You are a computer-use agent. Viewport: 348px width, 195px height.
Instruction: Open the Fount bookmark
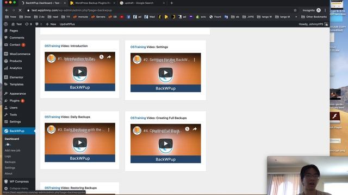215,17
